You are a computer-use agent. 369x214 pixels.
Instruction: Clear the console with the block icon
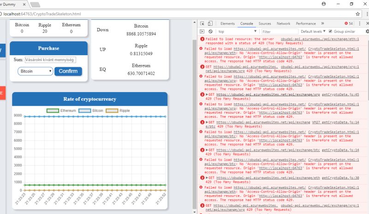(210, 31)
